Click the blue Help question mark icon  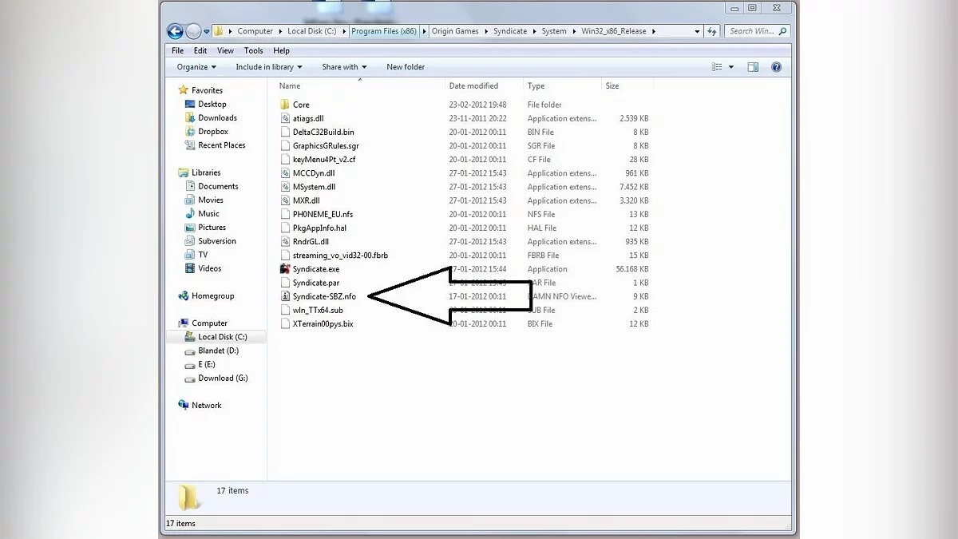click(776, 67)
